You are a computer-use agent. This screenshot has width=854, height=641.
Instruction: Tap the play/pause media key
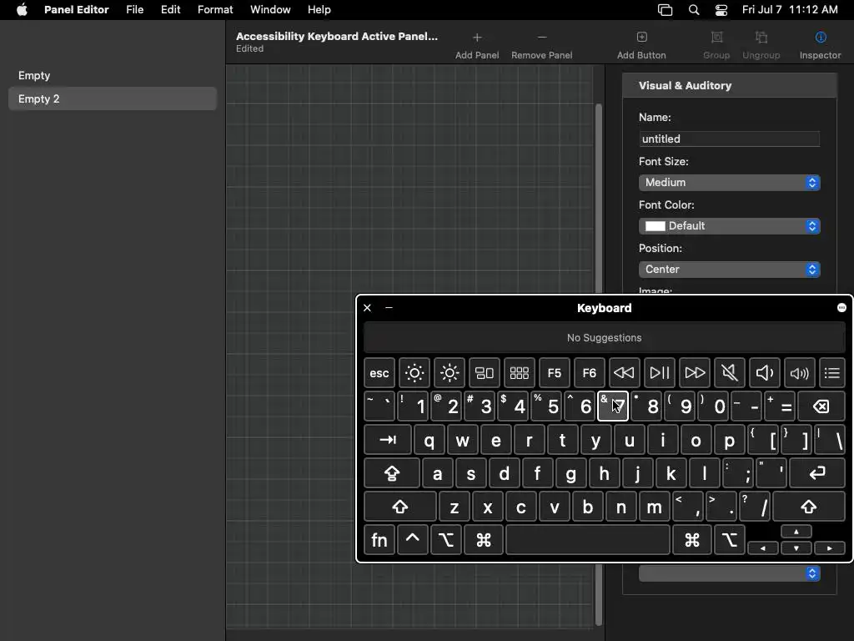(660, 373)
